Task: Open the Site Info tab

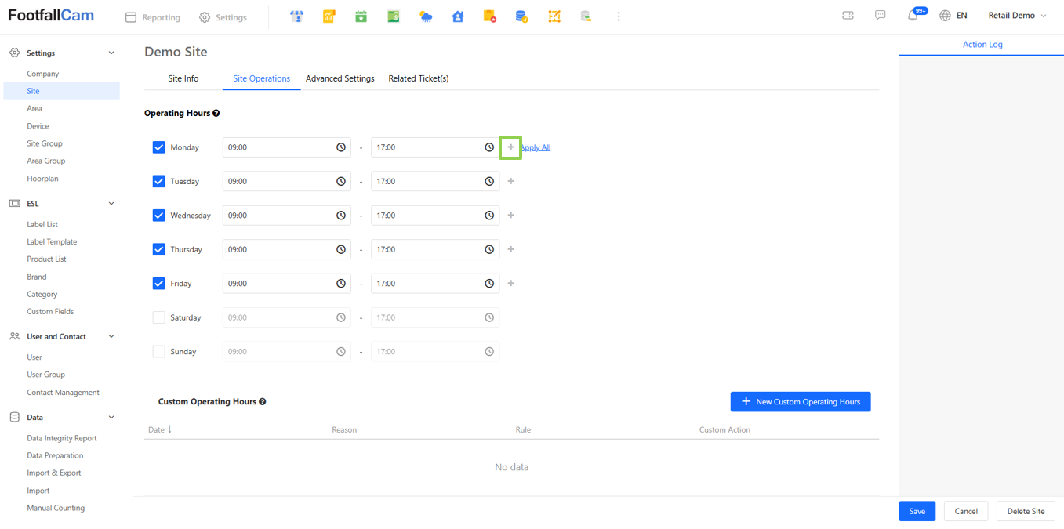Action: pos(183,78)
